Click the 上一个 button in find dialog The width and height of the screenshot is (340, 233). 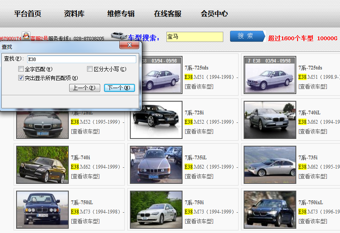84,88
